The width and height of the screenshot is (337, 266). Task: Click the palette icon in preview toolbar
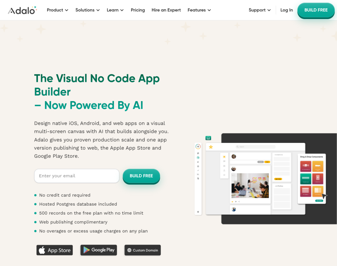point(198,153)
